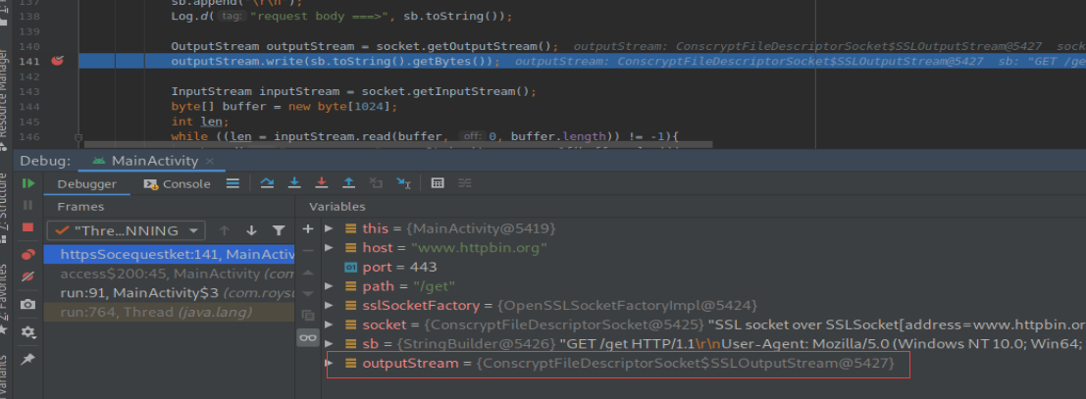Click New Watch plus button in Variables
The image size is (1086, 399).
(308, 228)
